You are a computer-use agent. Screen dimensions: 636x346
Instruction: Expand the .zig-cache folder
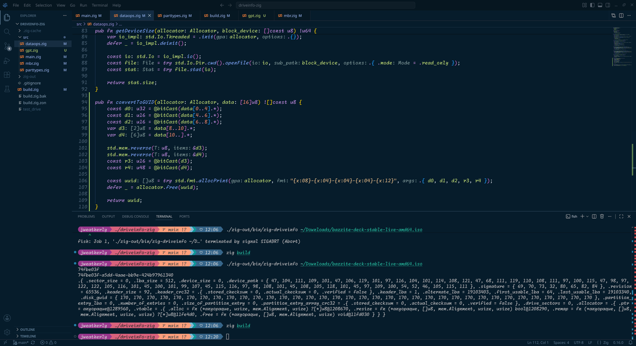coord(44,31)
